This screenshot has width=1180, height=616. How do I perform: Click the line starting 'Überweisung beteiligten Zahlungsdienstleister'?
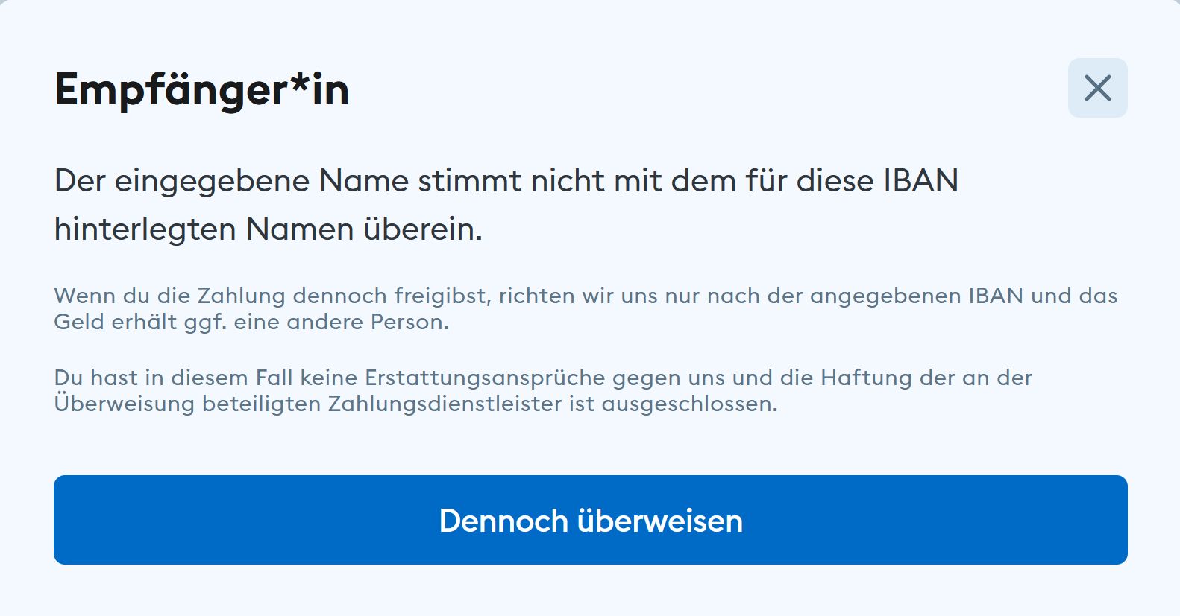click(x=415, y=404)
